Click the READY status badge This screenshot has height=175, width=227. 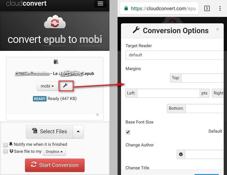(x=40, y=99)
